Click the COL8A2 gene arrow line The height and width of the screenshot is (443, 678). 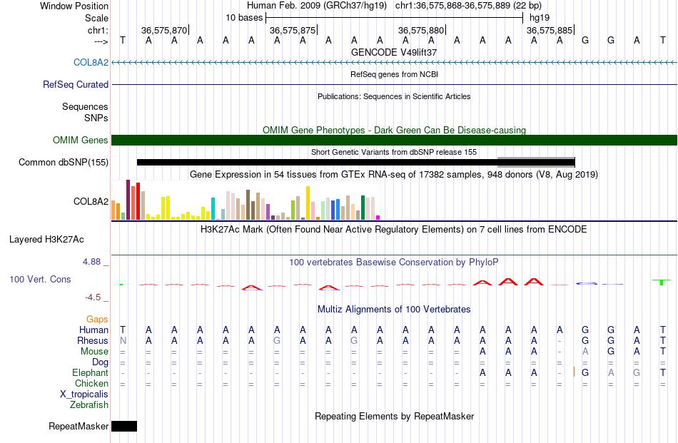(395, 62)
